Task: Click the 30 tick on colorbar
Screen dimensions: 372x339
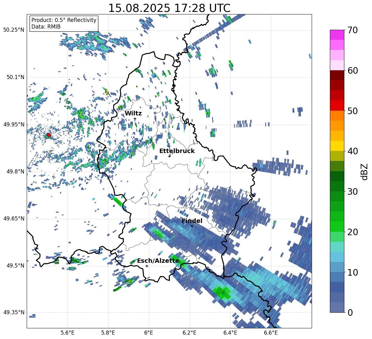Action: [x=353, y=191]
